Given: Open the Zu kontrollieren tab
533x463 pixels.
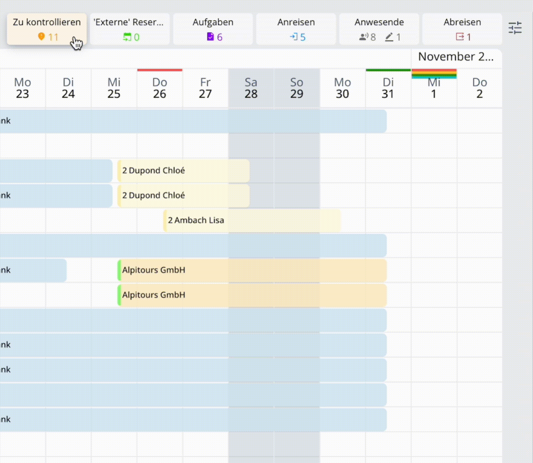Looking at the screenshot, I should (47, 23).
